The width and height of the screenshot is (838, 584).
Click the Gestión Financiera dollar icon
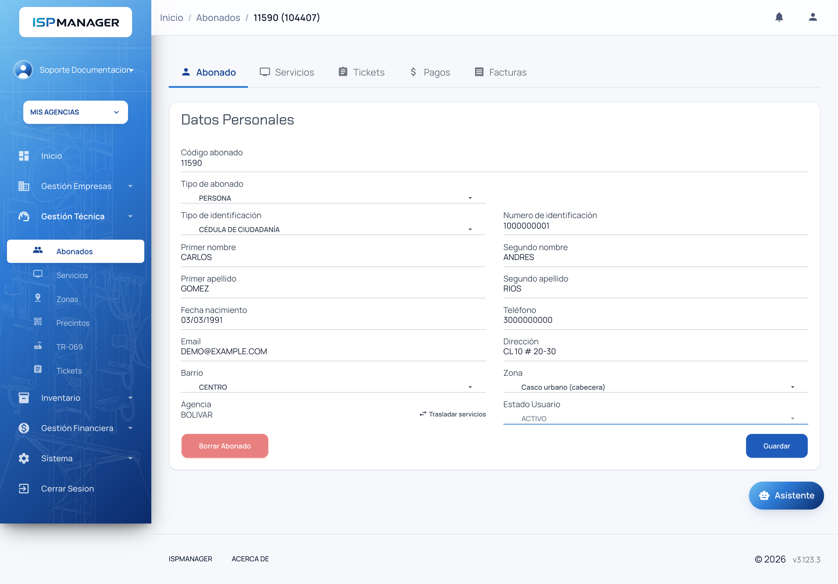(x=24, y=428)
